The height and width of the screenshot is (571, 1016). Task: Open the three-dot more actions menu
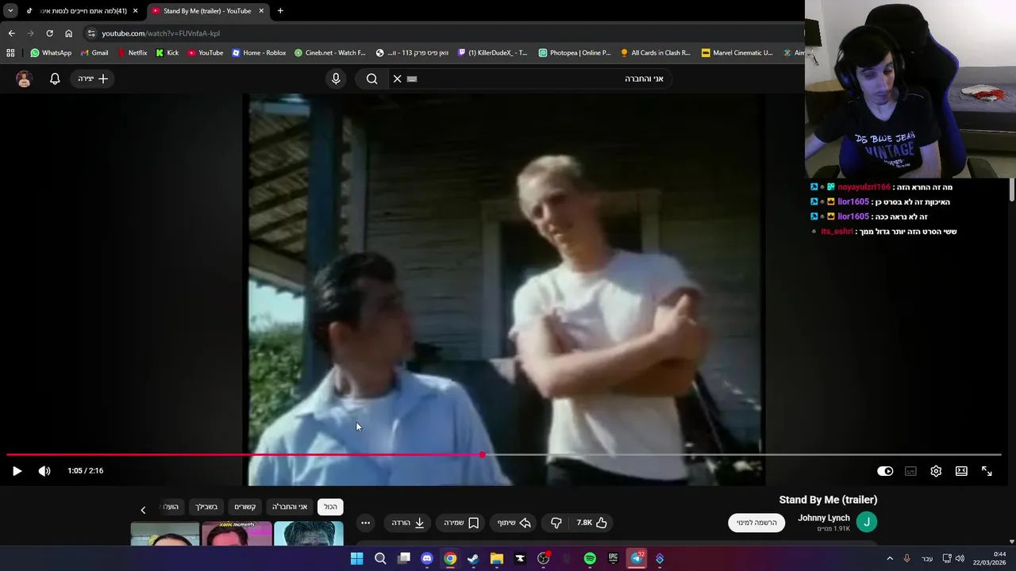tap(365, 523)
